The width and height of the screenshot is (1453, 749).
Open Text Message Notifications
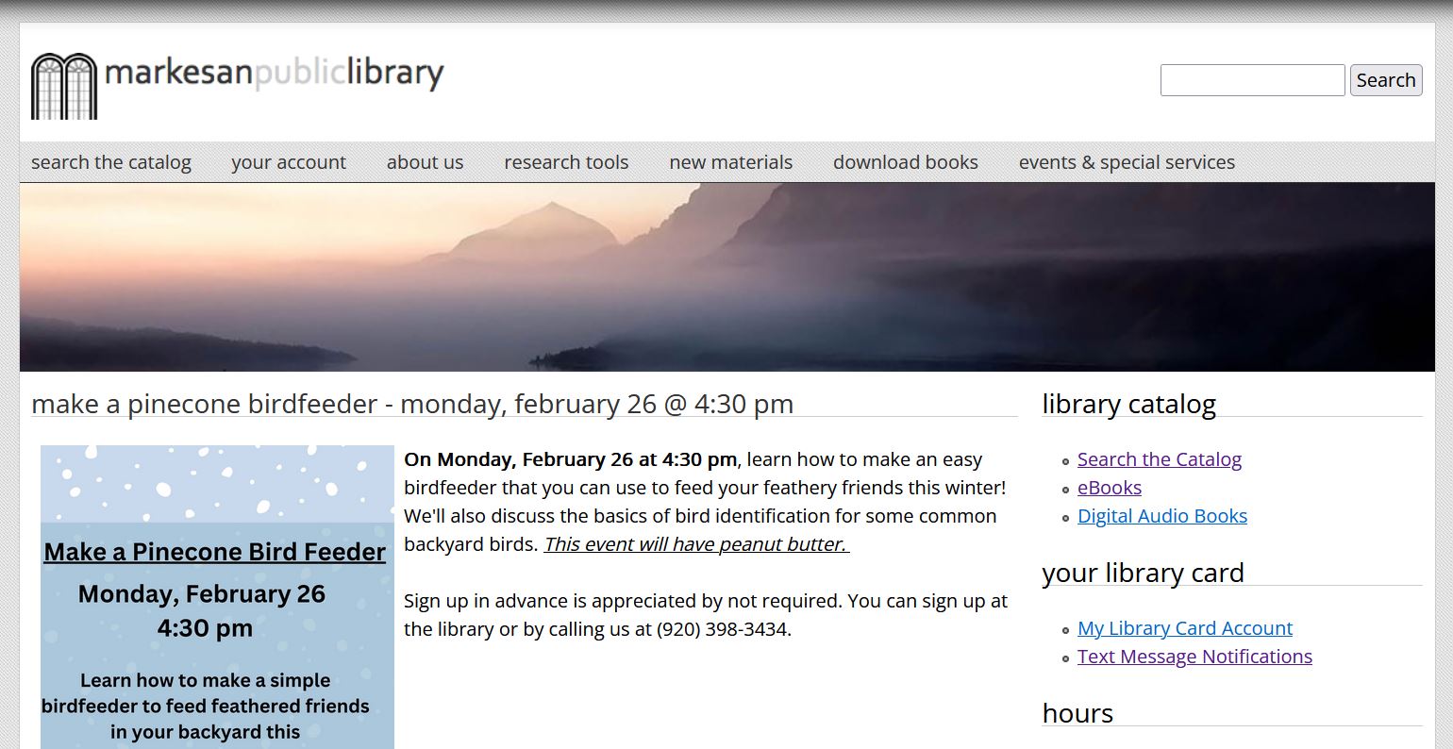coord(1194,657)
